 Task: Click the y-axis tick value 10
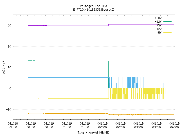coord(9,67)
